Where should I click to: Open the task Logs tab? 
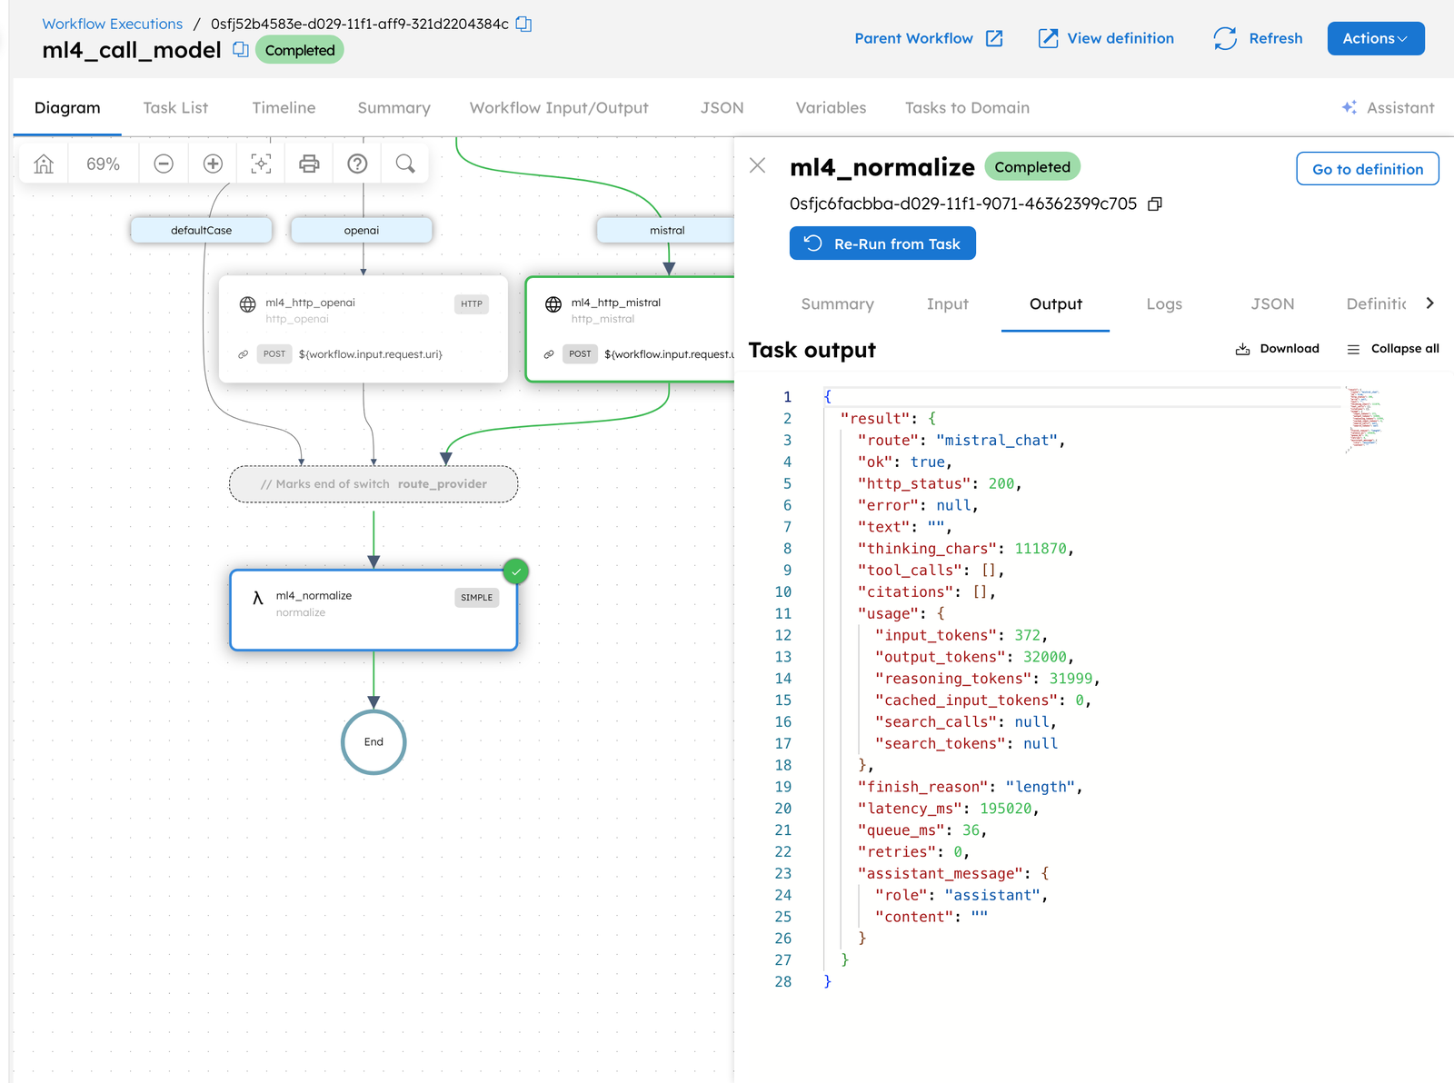(1164, 303)
